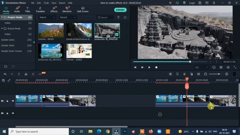Open the Tools menu
The width and height of the screenshot is (240, 135).
coord(46,3)
